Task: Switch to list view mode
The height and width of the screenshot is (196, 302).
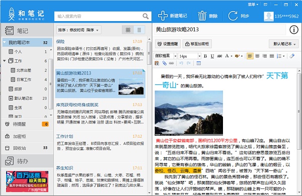Action: pyautogui.click(x=139, y=30)
